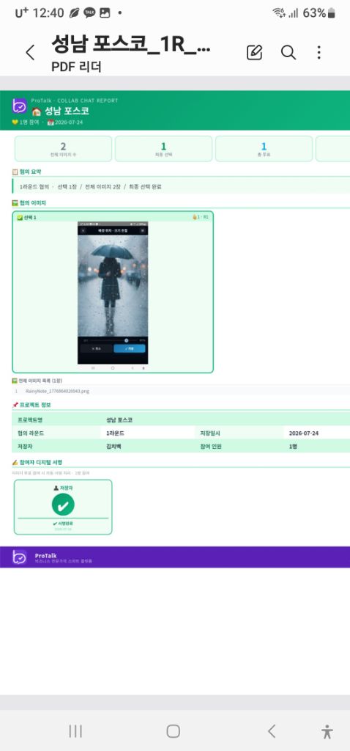This screenshot has height=751, width=350.
Task: Tap the 참여자 디지털 서명 heading
Action: 41,462
